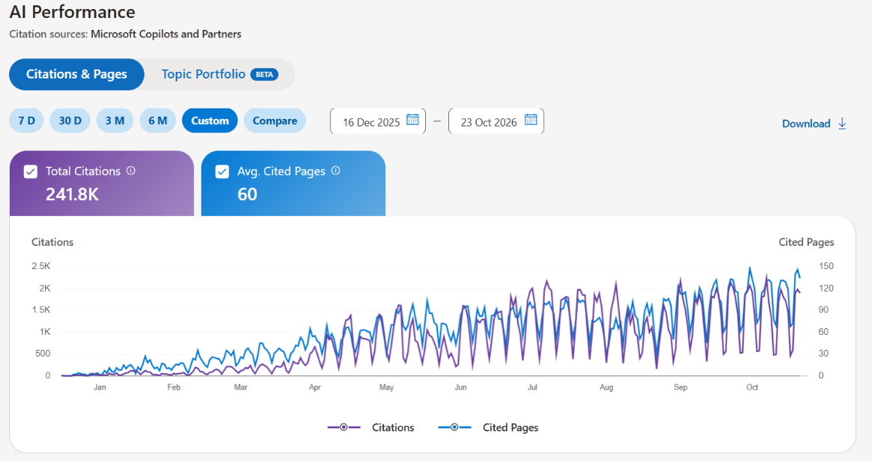Click the Avg. Cited Pages value 60

248,194
